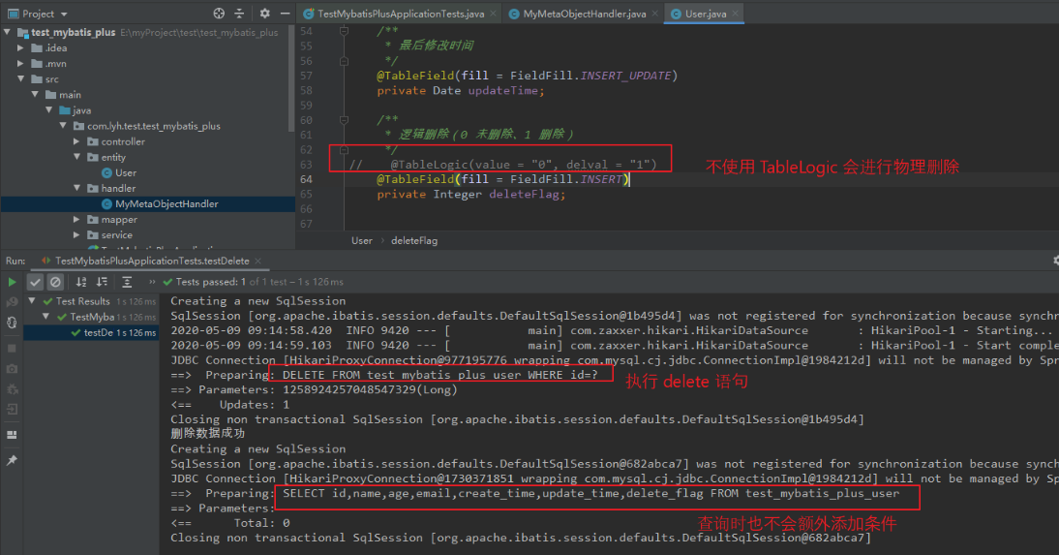The image size is (1059, 555).
Task: Select the TestMybatisPlusApplicationTests.testDelete run tab
Action: click(x=152, y=261)
